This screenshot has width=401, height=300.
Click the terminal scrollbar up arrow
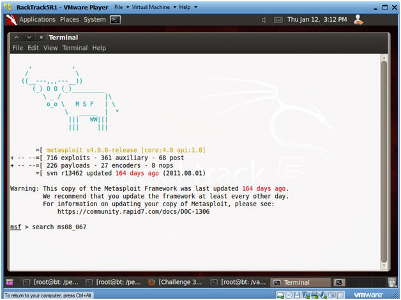pyautogui.click(x=384, y=58)
